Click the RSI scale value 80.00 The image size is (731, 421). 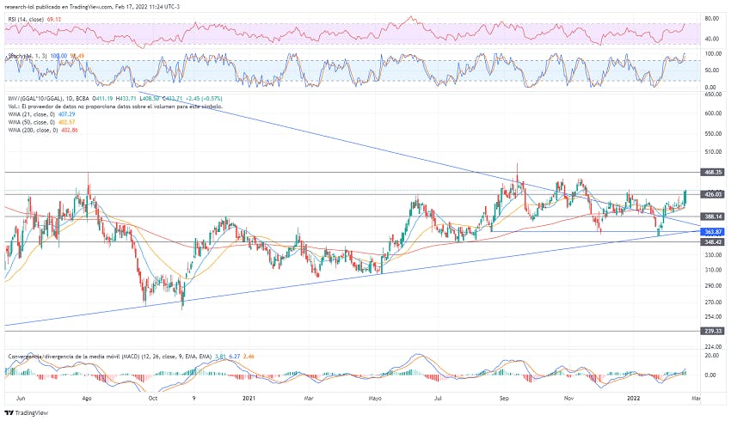tap(712, 19)
